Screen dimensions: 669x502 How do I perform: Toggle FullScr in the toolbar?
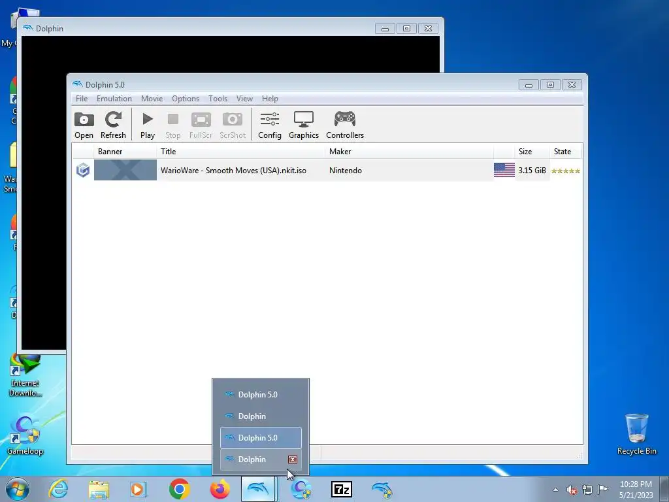(x=201, y=125)
